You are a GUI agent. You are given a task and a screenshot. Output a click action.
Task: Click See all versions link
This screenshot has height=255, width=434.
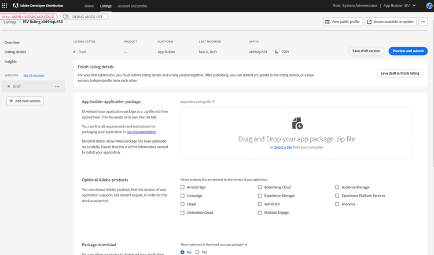coord(34,75)
